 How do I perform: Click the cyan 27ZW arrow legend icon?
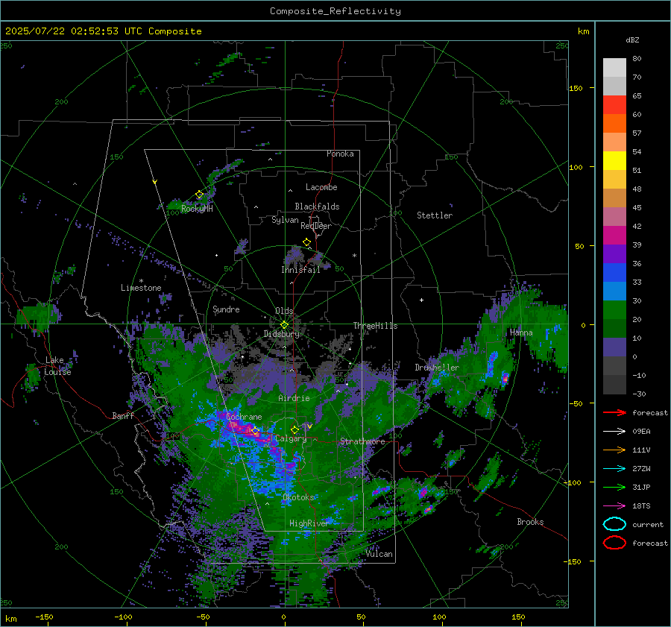click(614, 469)
